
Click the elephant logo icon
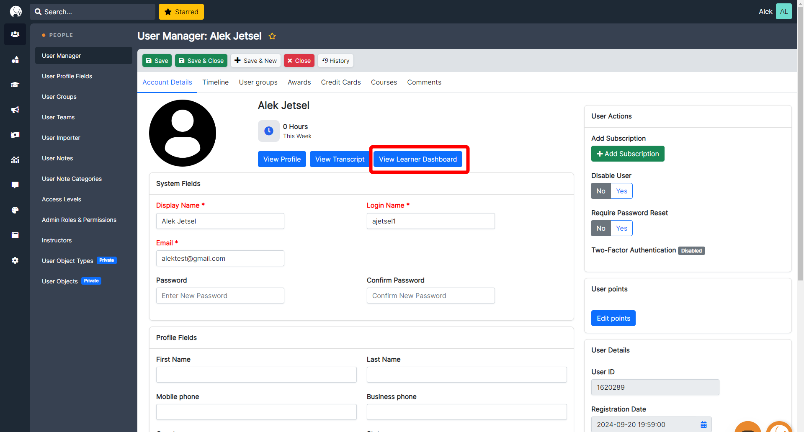tap(15, 11)
